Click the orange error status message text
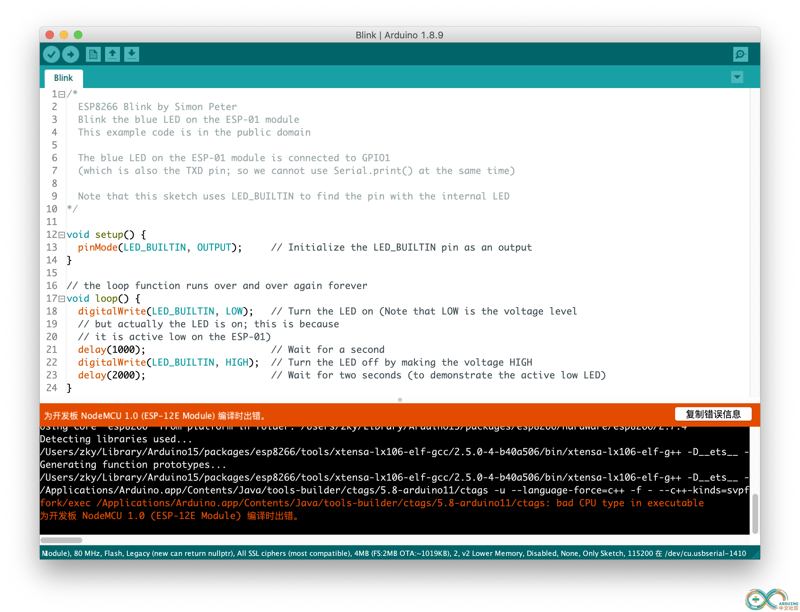Image resolution: width=800 pixels, height=612 pixels. (x=156, y=416)
